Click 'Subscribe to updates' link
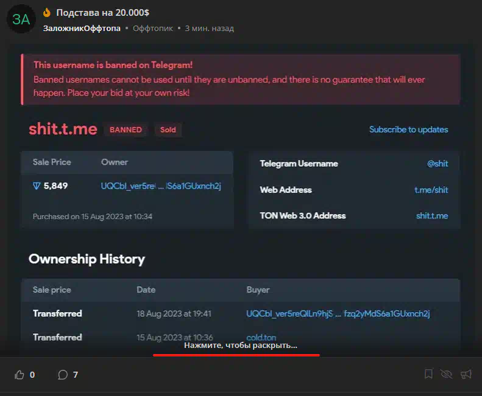482x396 pixels. (408, 130)
